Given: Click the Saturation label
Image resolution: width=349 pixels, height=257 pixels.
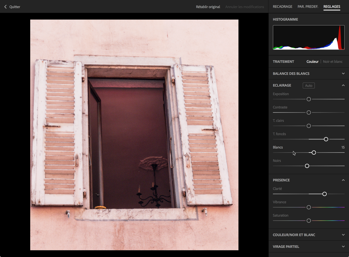Looking at the screenshot, I should (x=280, y=215).
